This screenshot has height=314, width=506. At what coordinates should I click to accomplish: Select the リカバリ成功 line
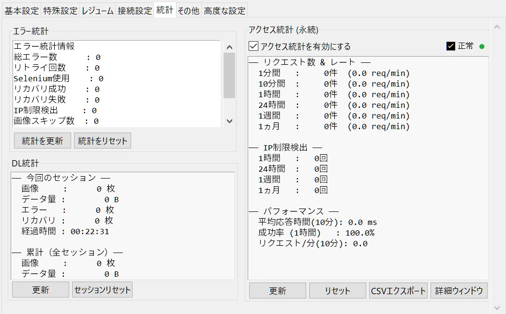click(x=57, y=89)
